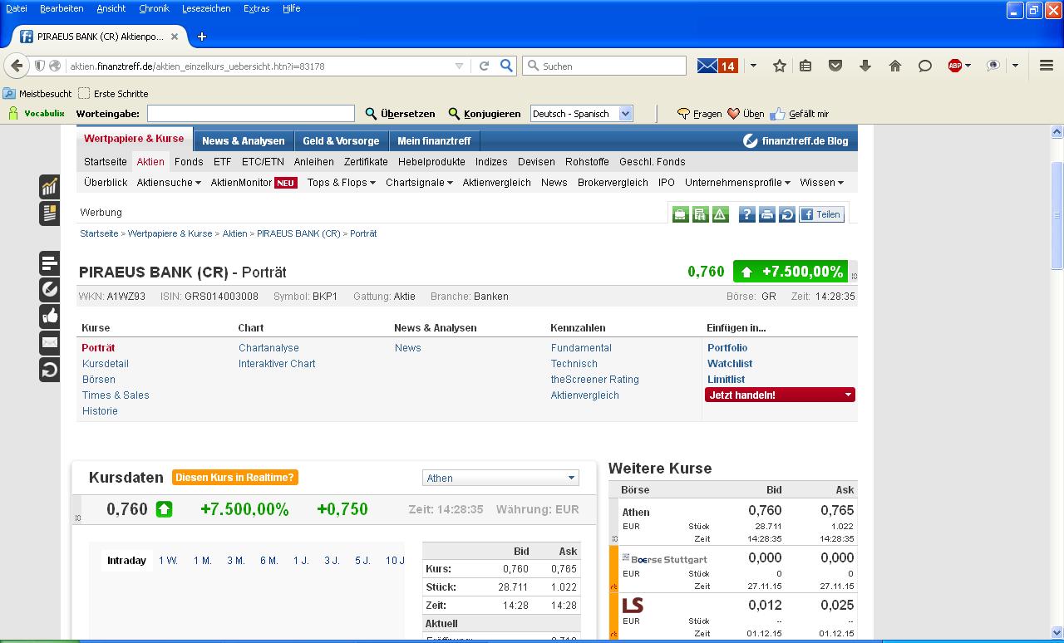Click the thumbs-up icon in left sidebar
This screenshot has width=1064, height=643.
pos(49,317)
